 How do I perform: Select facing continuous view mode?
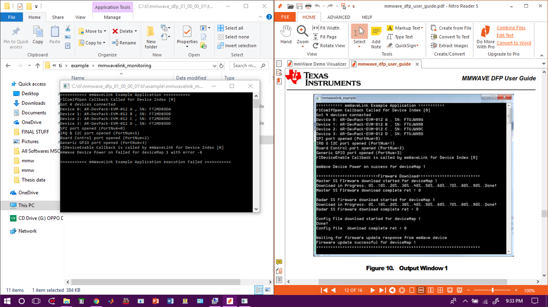click(x=440, y=291)
